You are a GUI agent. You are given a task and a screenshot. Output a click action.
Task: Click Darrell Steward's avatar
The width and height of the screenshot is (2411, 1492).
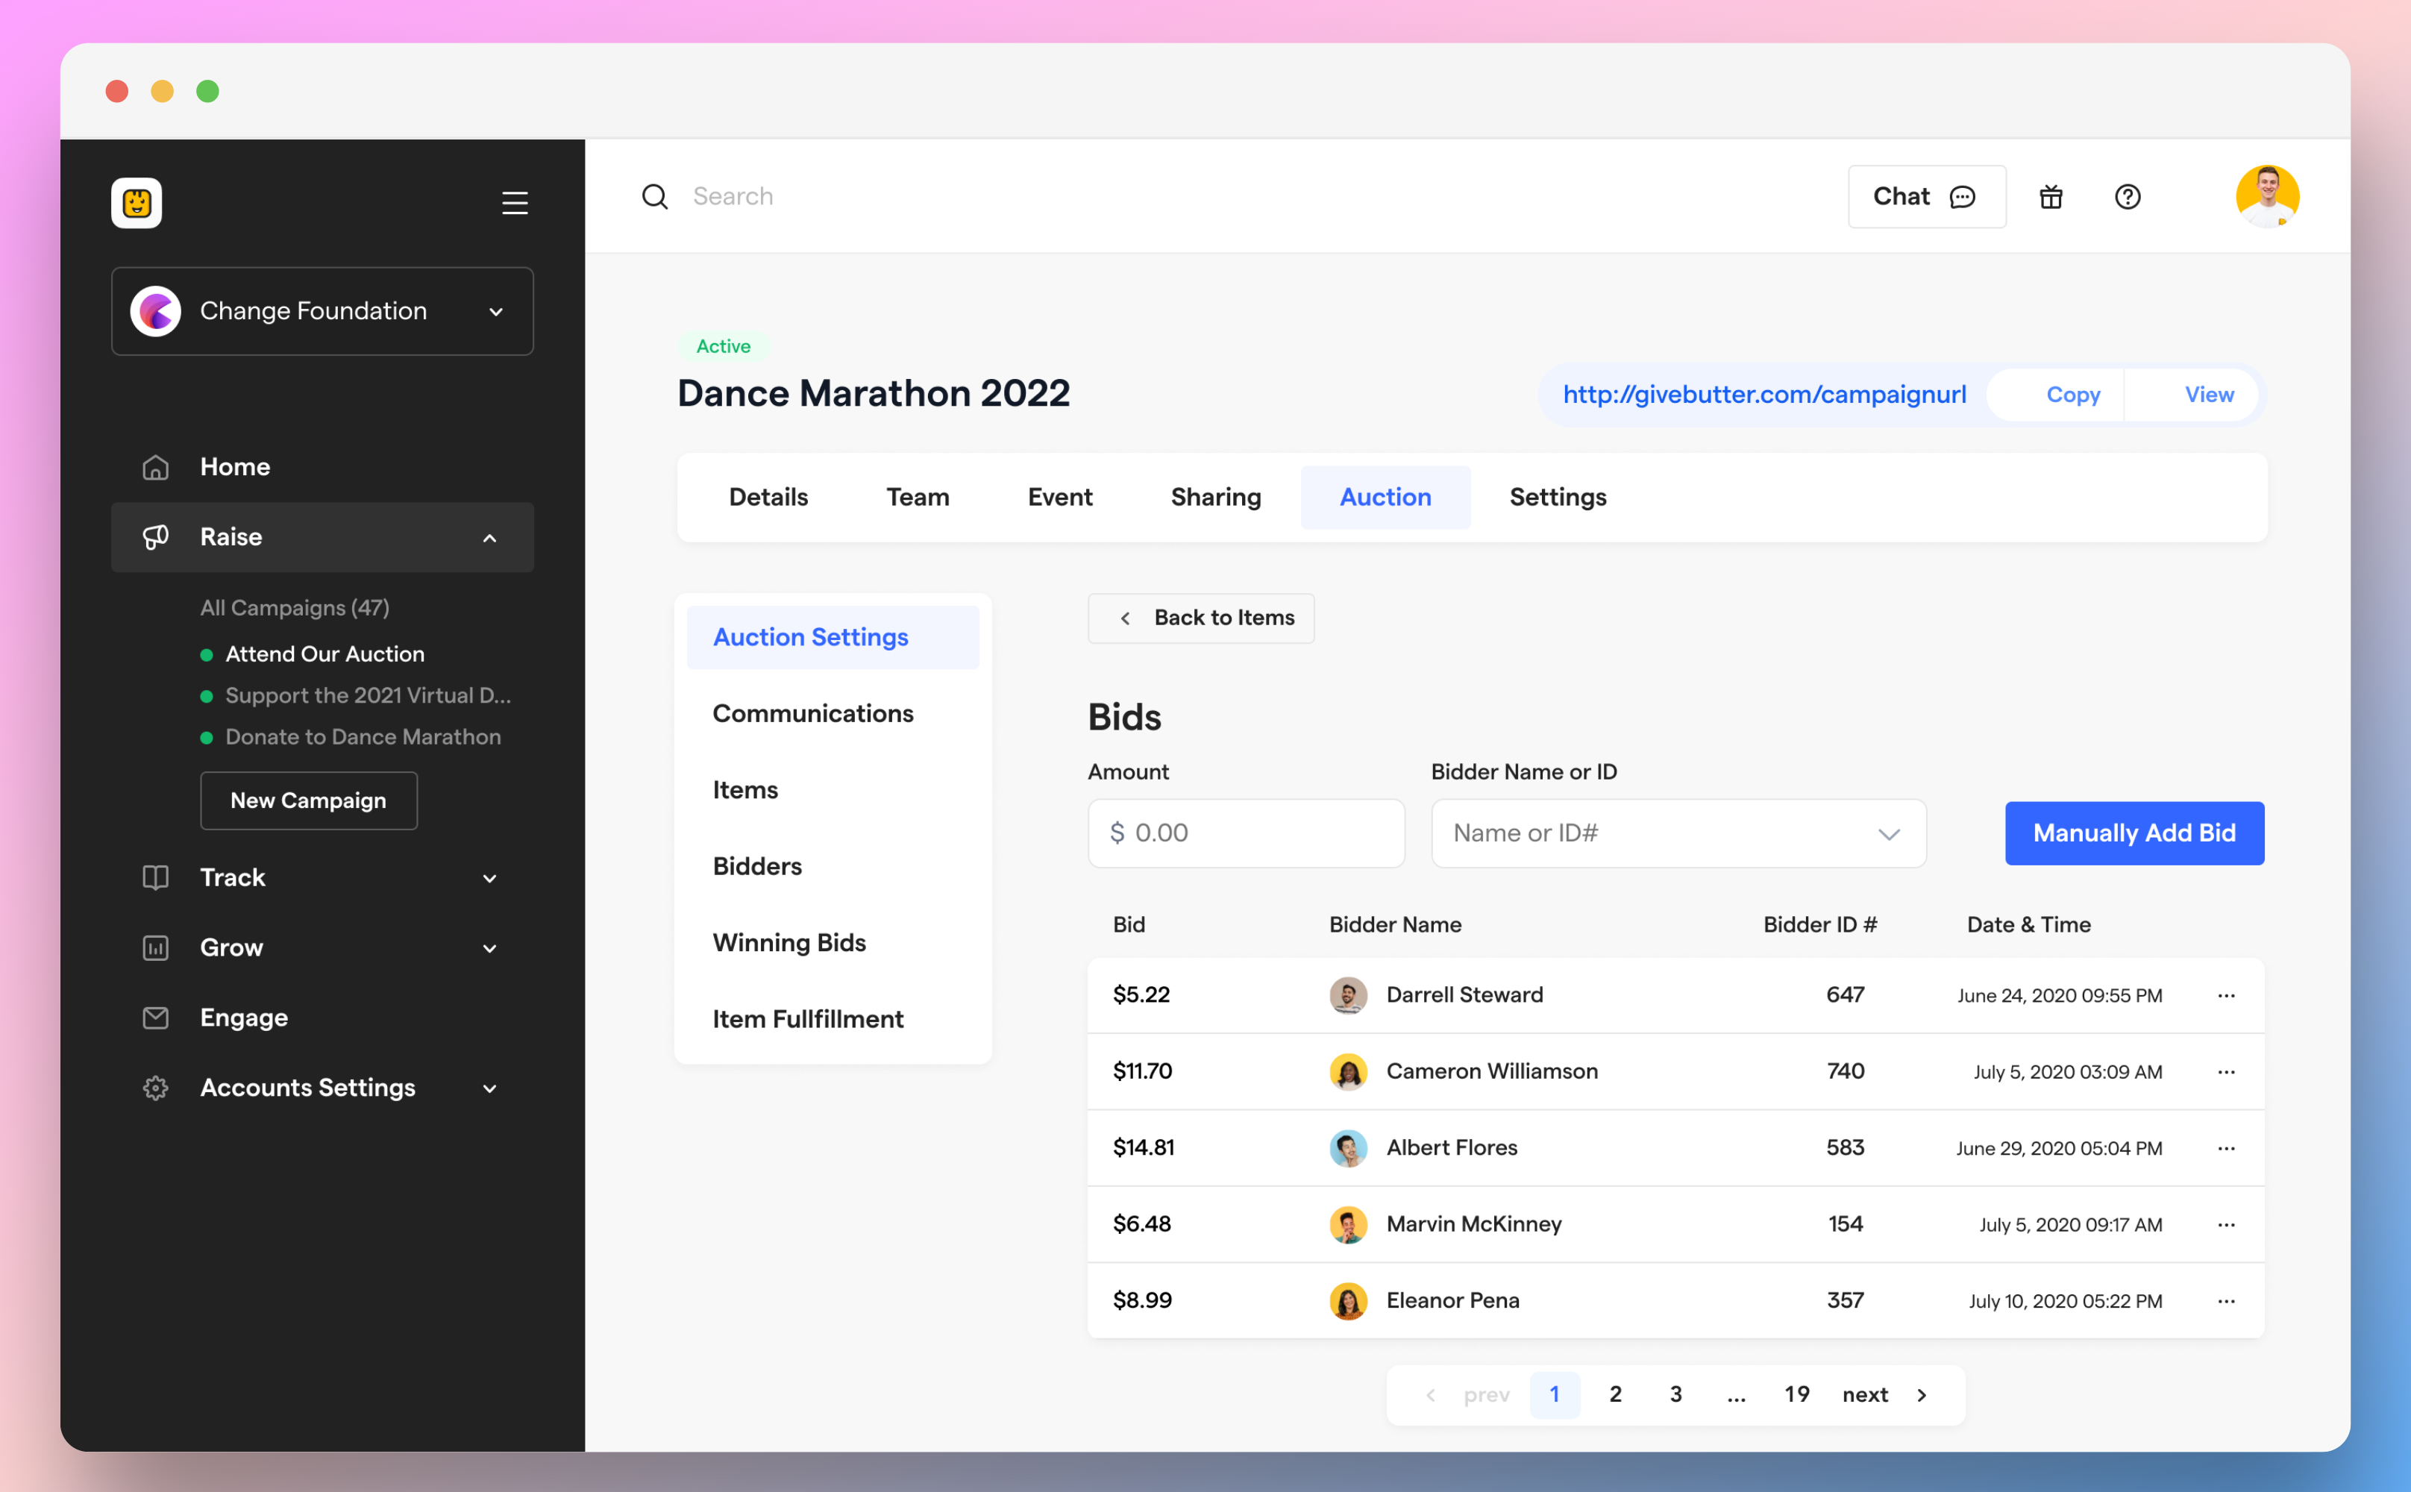click(1347, 994)
